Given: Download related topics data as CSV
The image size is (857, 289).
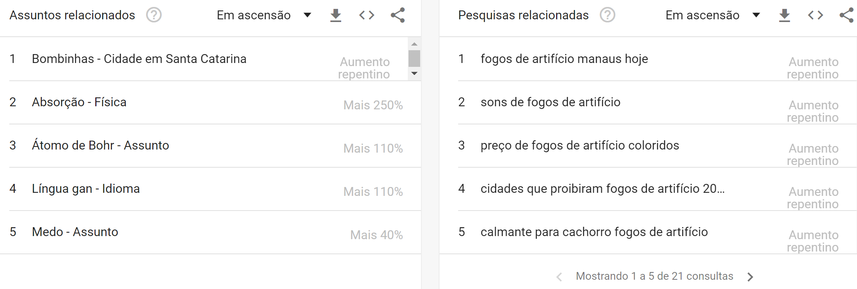Looking at the screenshot, I should [x=335, y=15].
